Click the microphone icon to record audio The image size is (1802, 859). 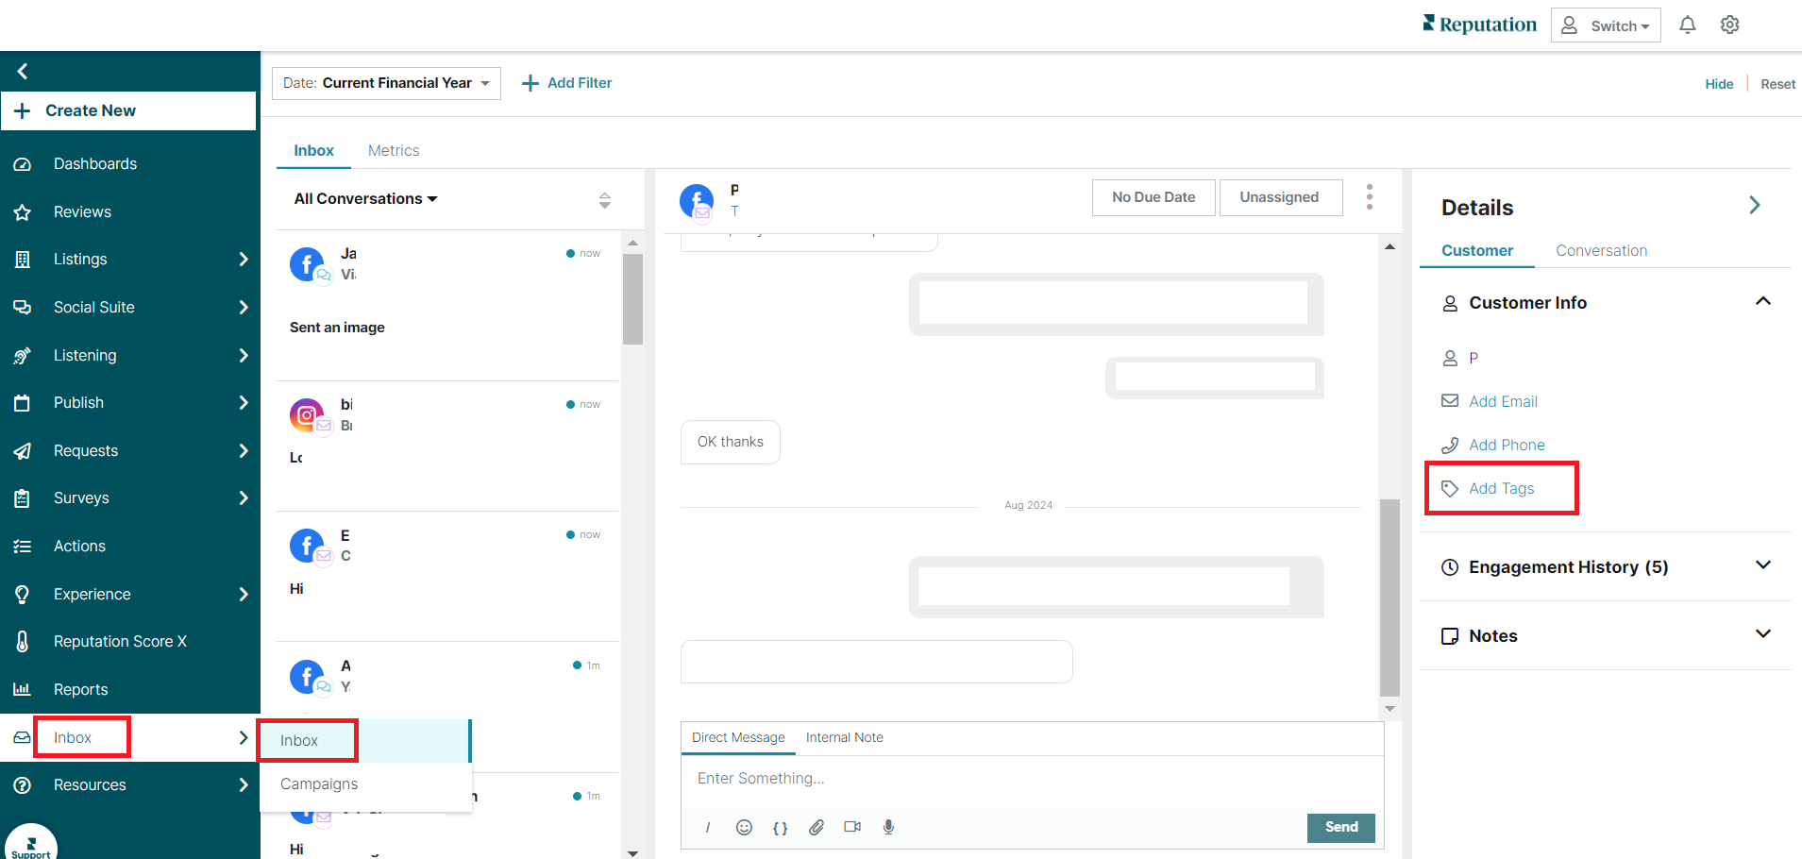coord(887,827)
